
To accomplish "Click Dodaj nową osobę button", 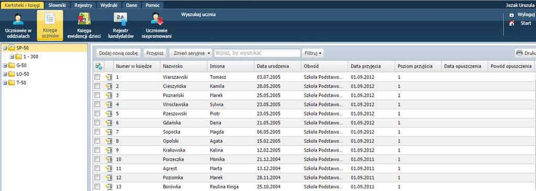I will [118, 53].
